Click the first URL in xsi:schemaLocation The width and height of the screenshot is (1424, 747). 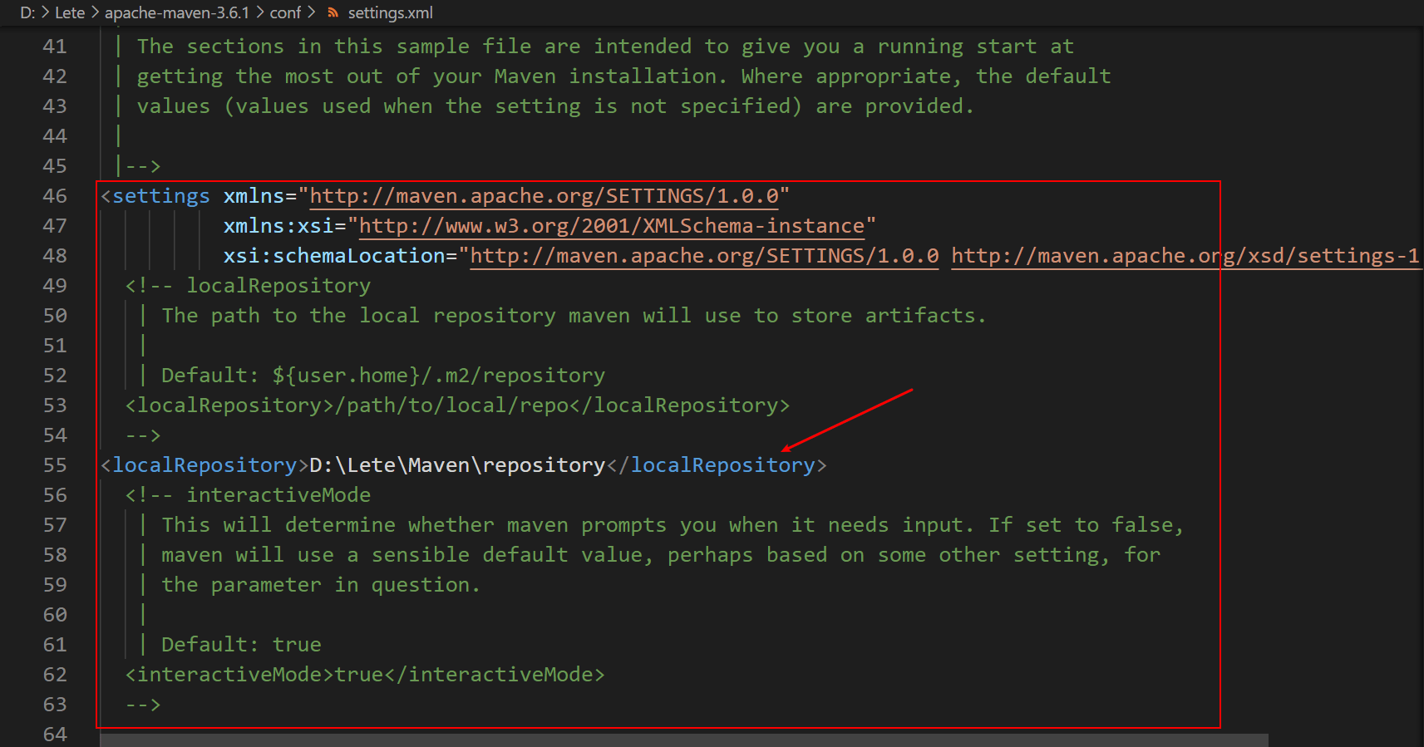[704, 256]
